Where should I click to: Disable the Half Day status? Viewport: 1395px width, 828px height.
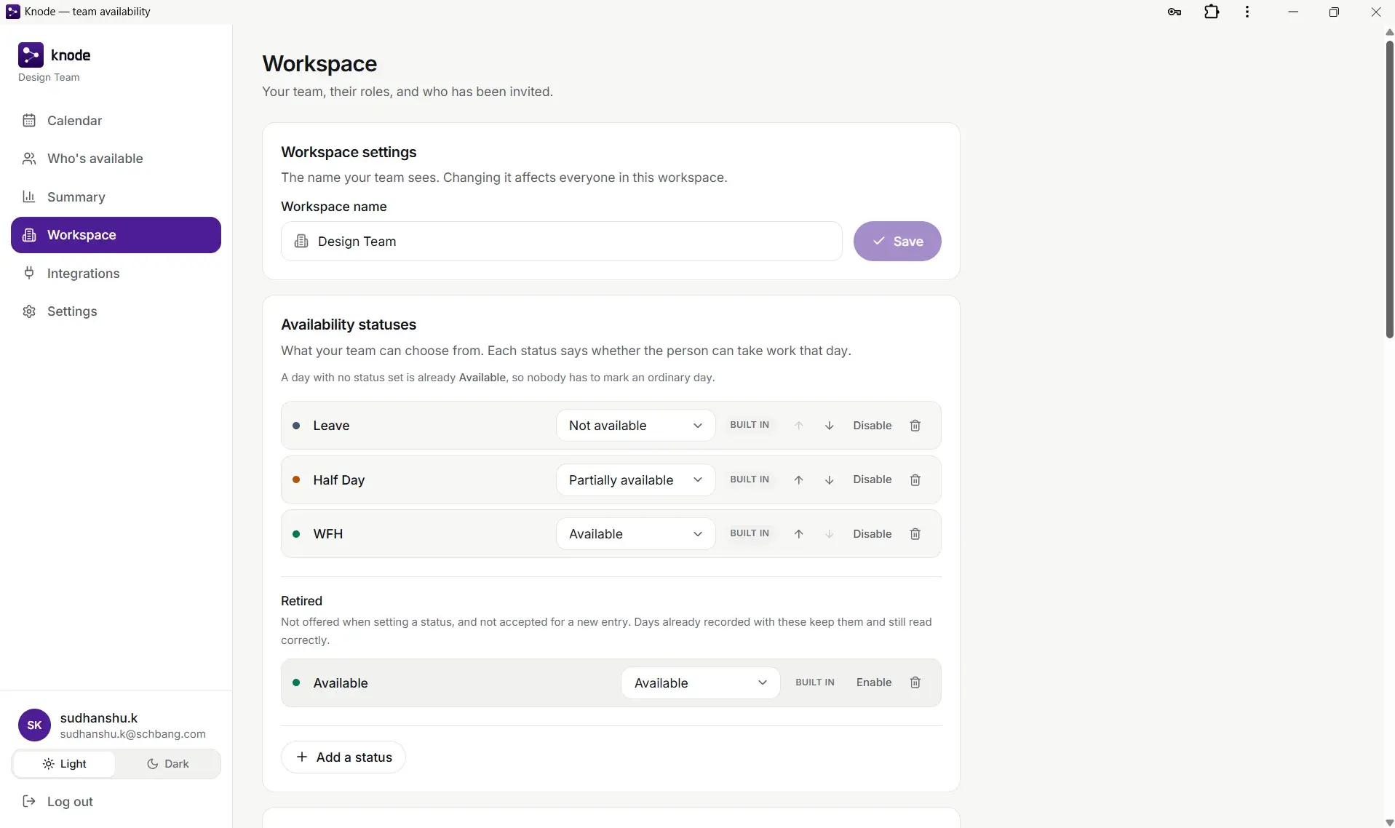[x=872, y=479]
